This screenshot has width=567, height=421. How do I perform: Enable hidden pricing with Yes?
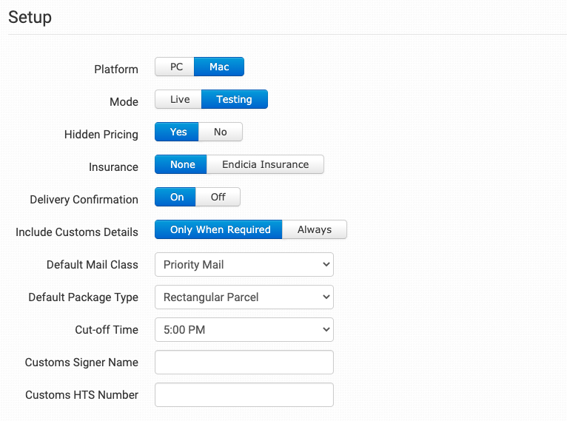click(178, 132)
